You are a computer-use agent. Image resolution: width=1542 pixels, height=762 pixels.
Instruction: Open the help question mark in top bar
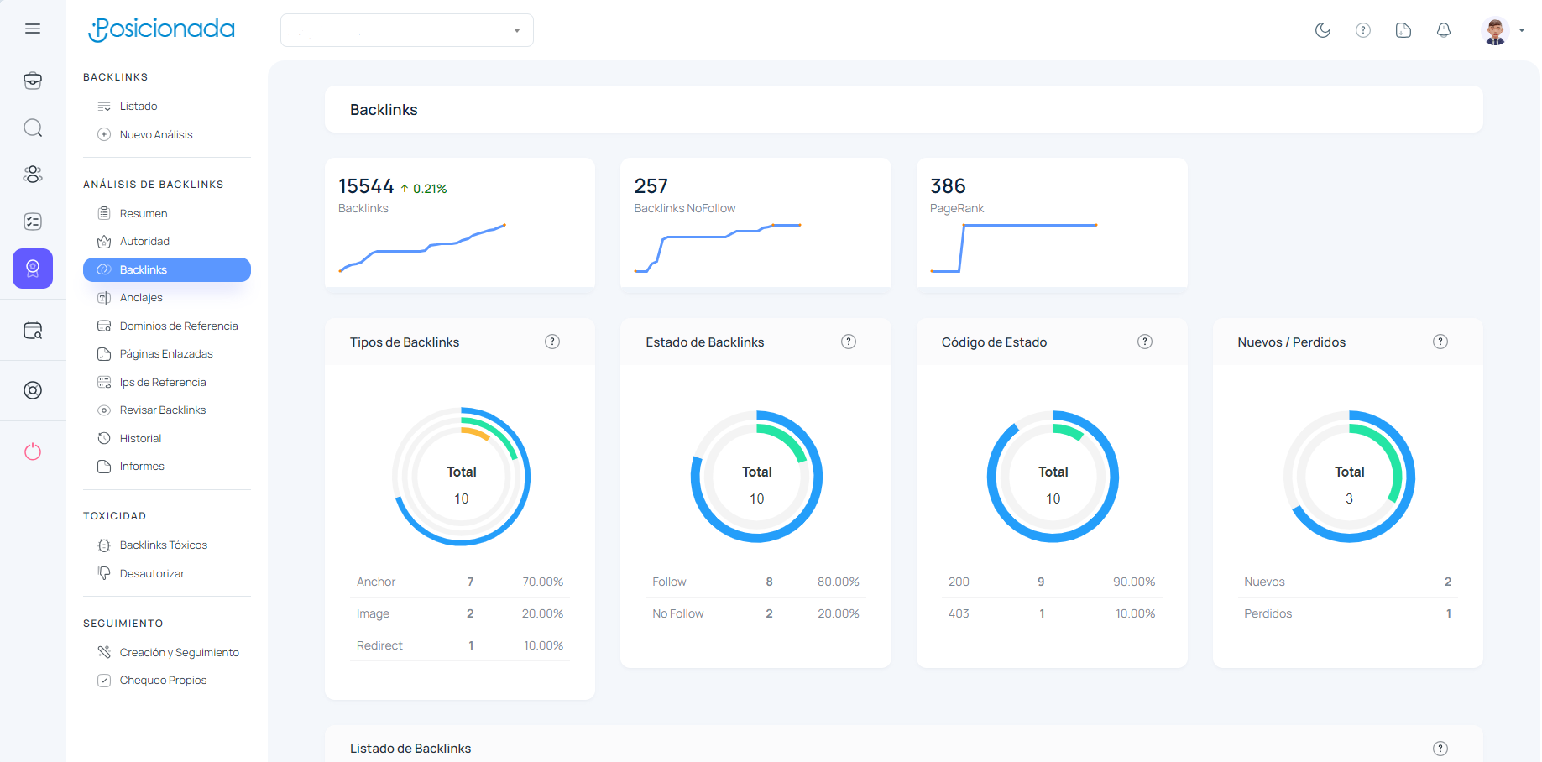(x=1363, y=30)
